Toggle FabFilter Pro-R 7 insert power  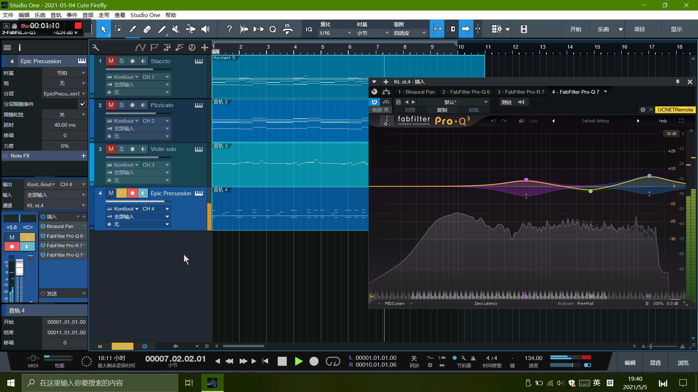click(x=43, y=245)
